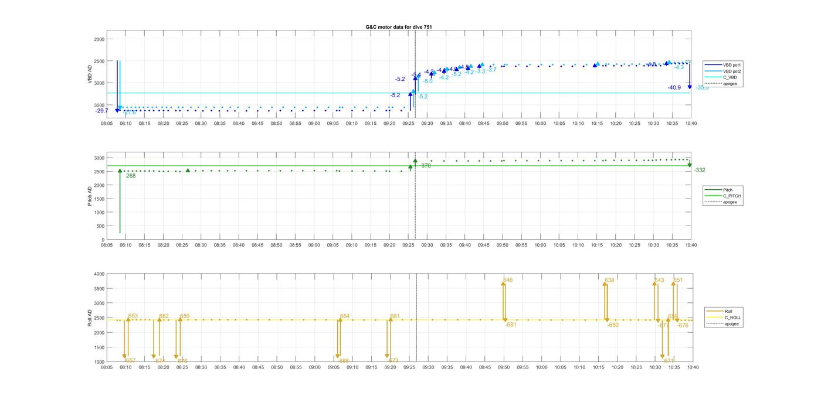Click the "-4.3" VBD data label
Viewport: 821px width, 406px height.
pyautogui.click(x=679, y=67)
